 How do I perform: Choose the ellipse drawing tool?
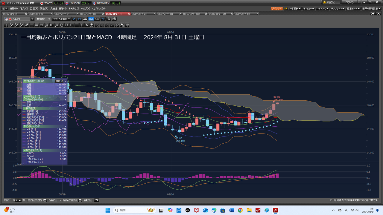click(x=67, y=25)
